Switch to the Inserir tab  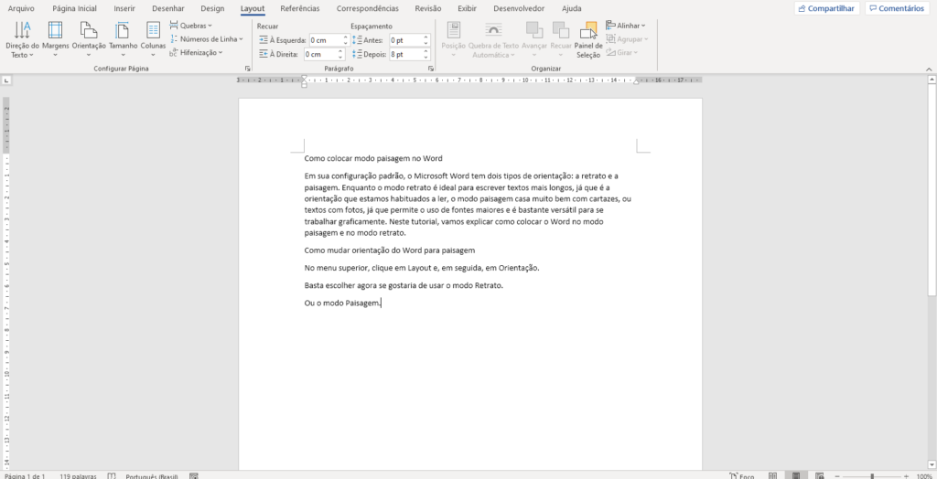124,8
